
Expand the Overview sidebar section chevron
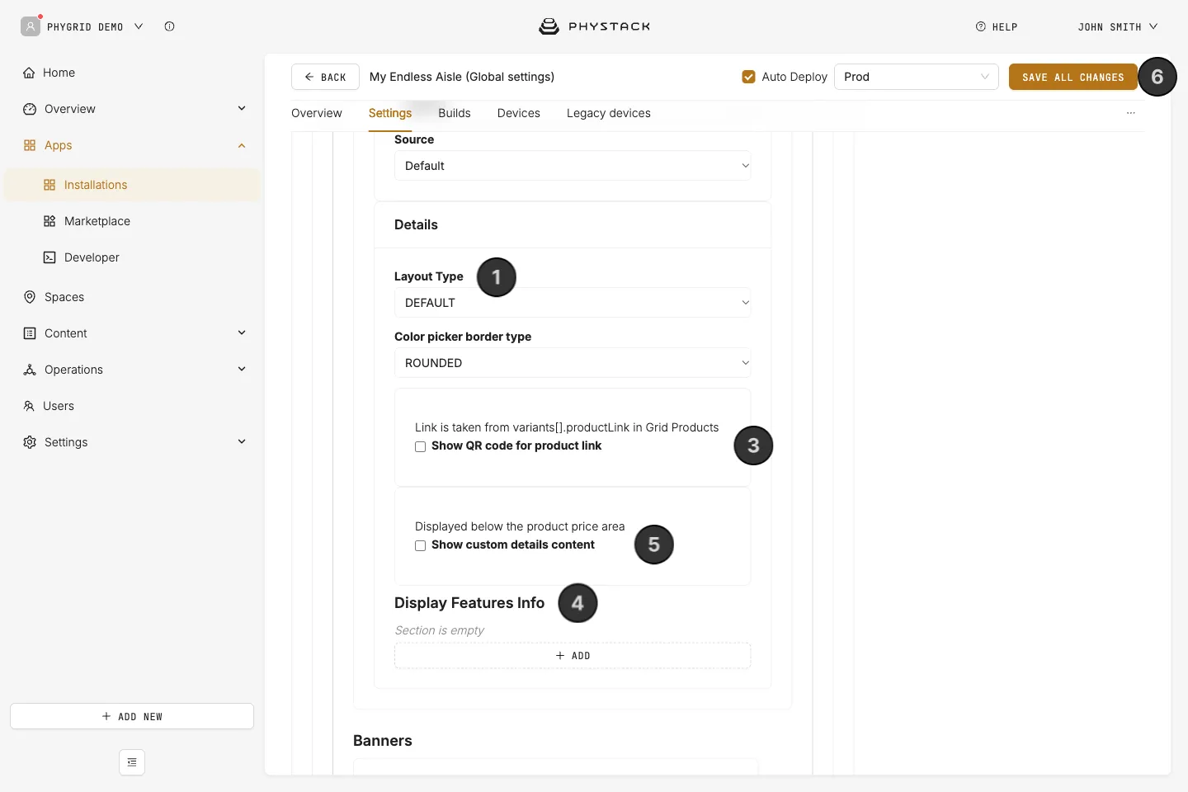click(242, 109)
